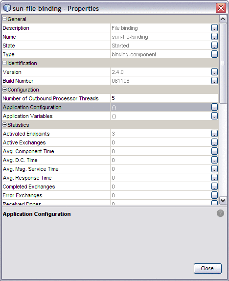Select the Avg. Response Time label
Viewport: 229px width, 281px height.
27,178
